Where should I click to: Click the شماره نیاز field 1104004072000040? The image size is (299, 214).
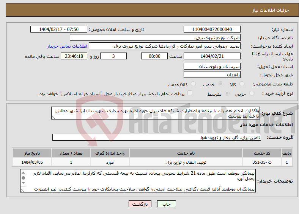212,29
